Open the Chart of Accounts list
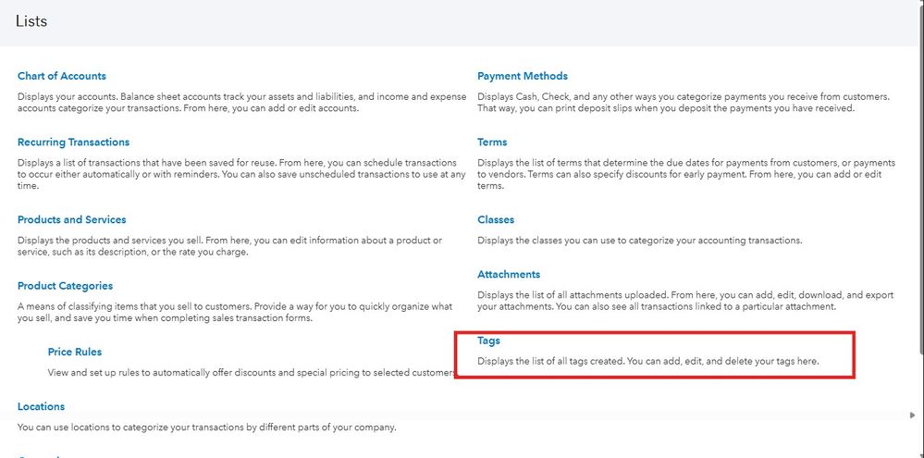924x458 pixels. 61,76
